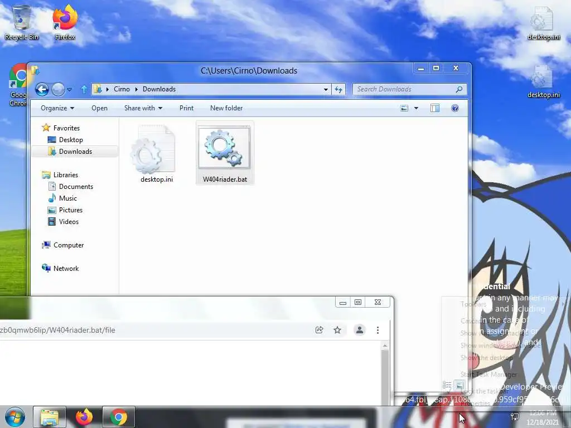Refresh the Downloads folder view
Viewport: 571px width, 428px height.
(338, 89)
